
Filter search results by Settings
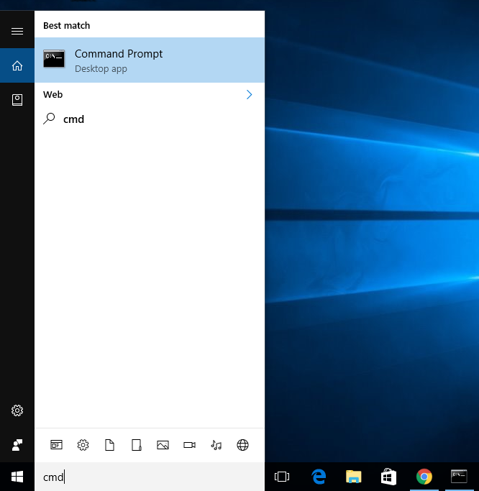click(83, 445)
